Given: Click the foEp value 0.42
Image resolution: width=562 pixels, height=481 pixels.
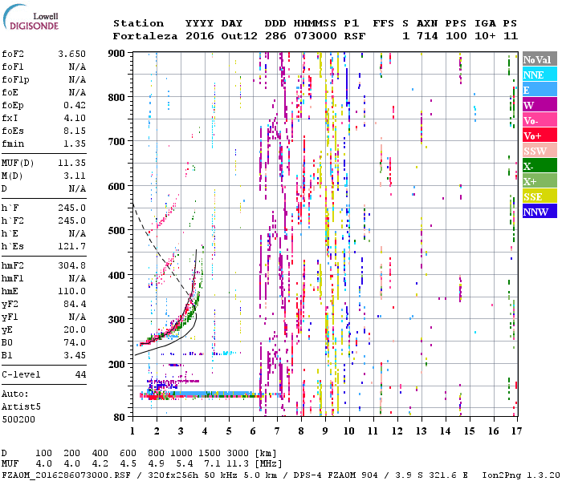Looking at the screenshot, I should point(75,105).
